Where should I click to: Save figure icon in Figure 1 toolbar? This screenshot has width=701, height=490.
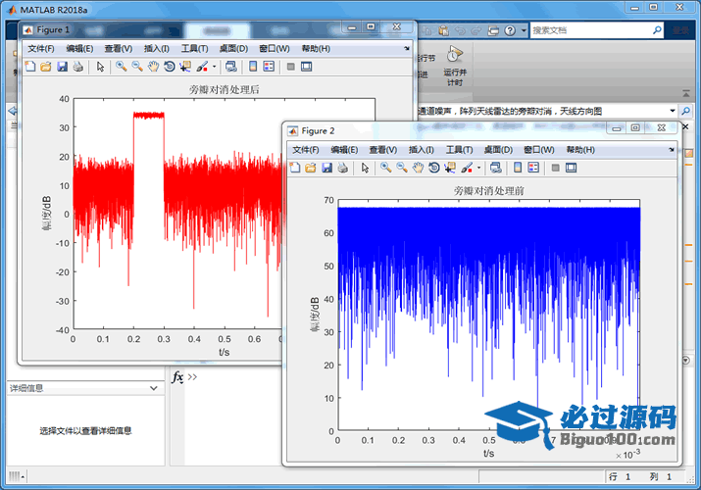click(x=62, y=67)
